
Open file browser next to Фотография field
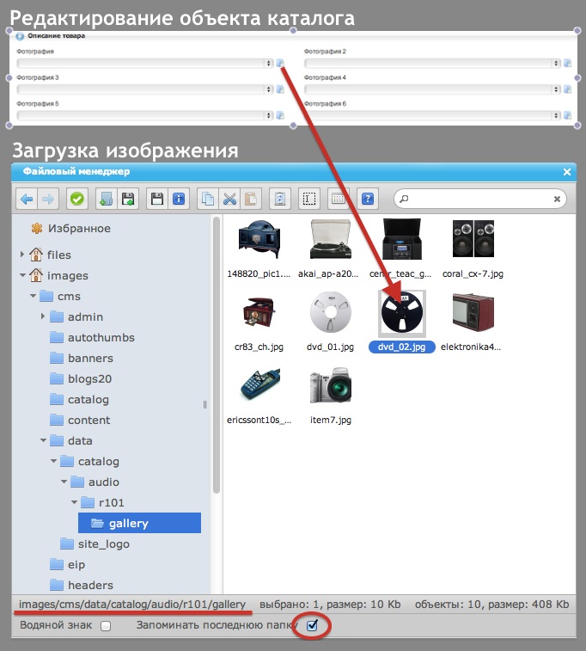pos(280,63)
